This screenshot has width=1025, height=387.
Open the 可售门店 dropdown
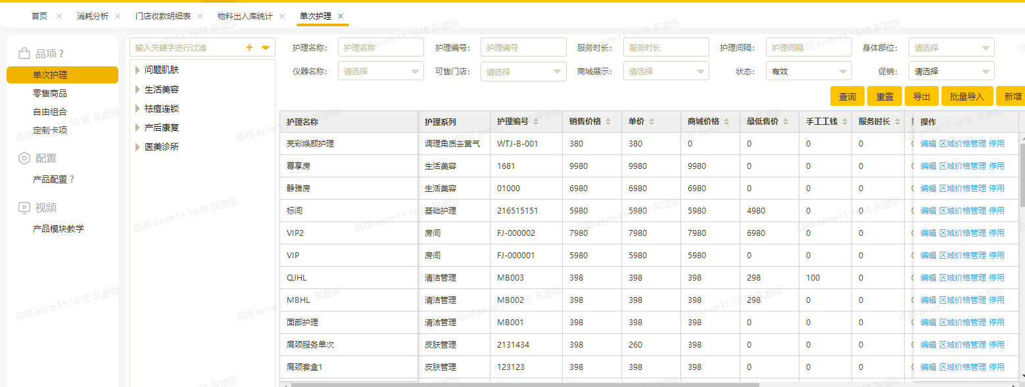523,71
